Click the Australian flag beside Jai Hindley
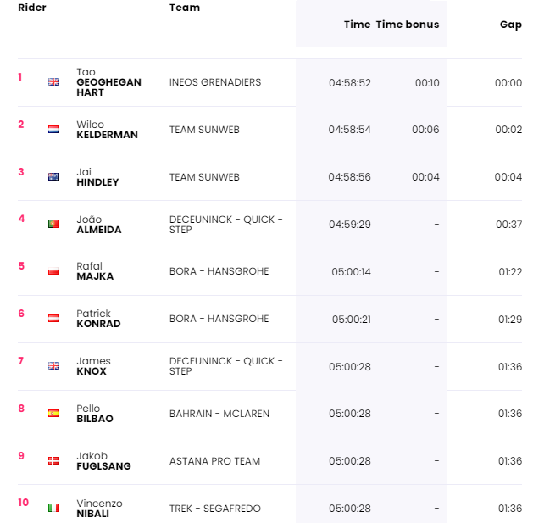The width and height of the screenshot is (533, 523). (x=53, y=177)
